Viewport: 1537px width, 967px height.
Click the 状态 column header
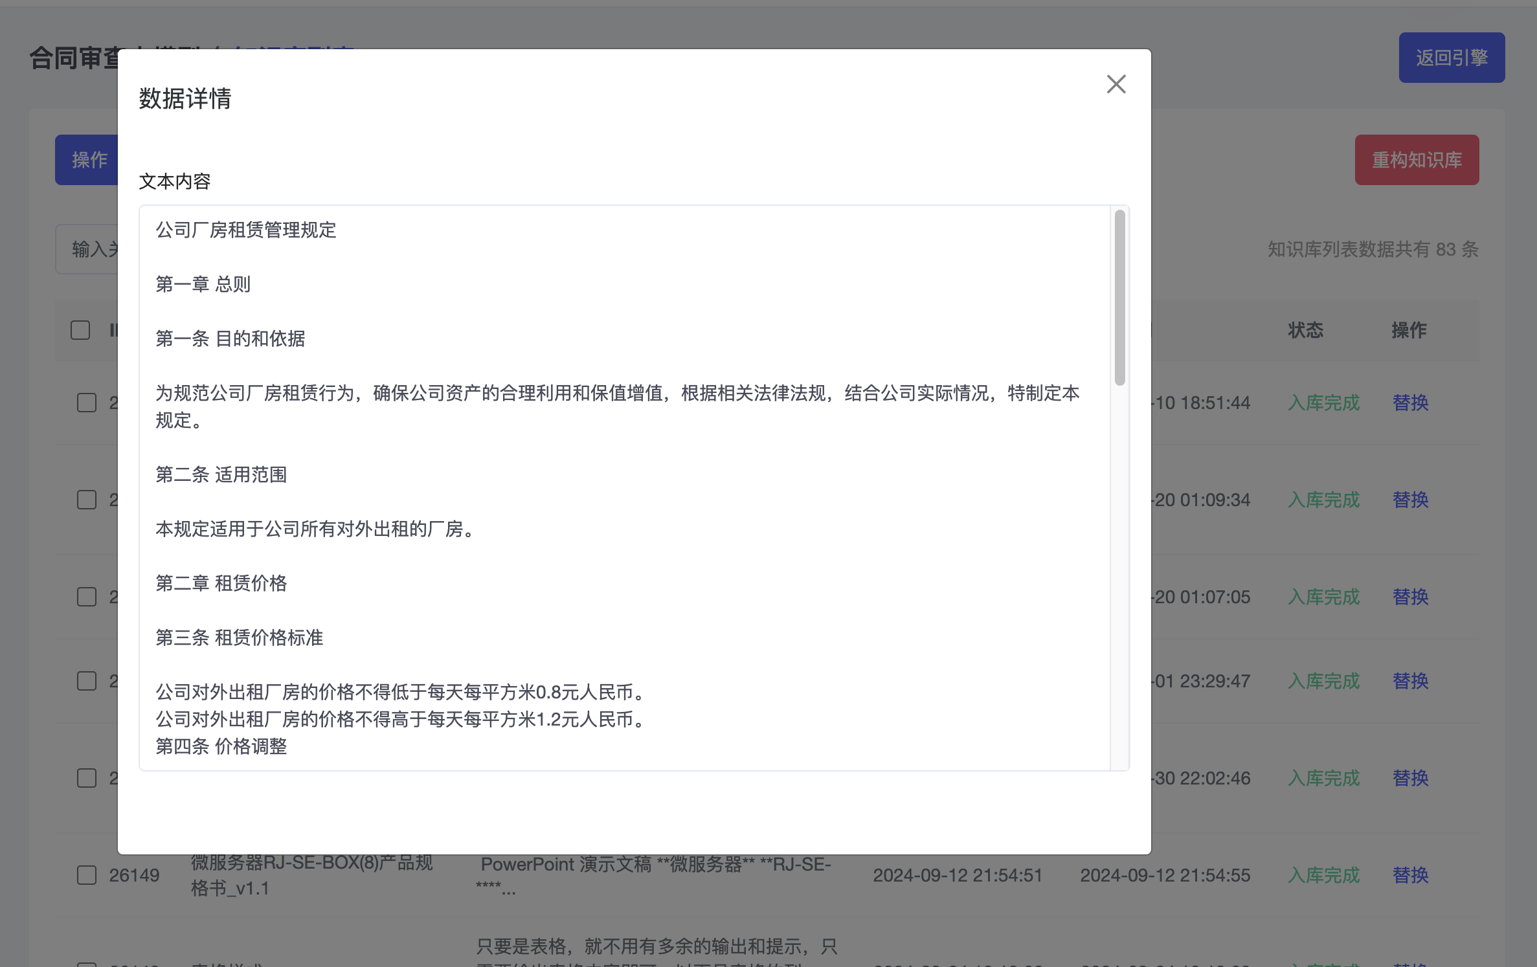tap(1305, 330)
